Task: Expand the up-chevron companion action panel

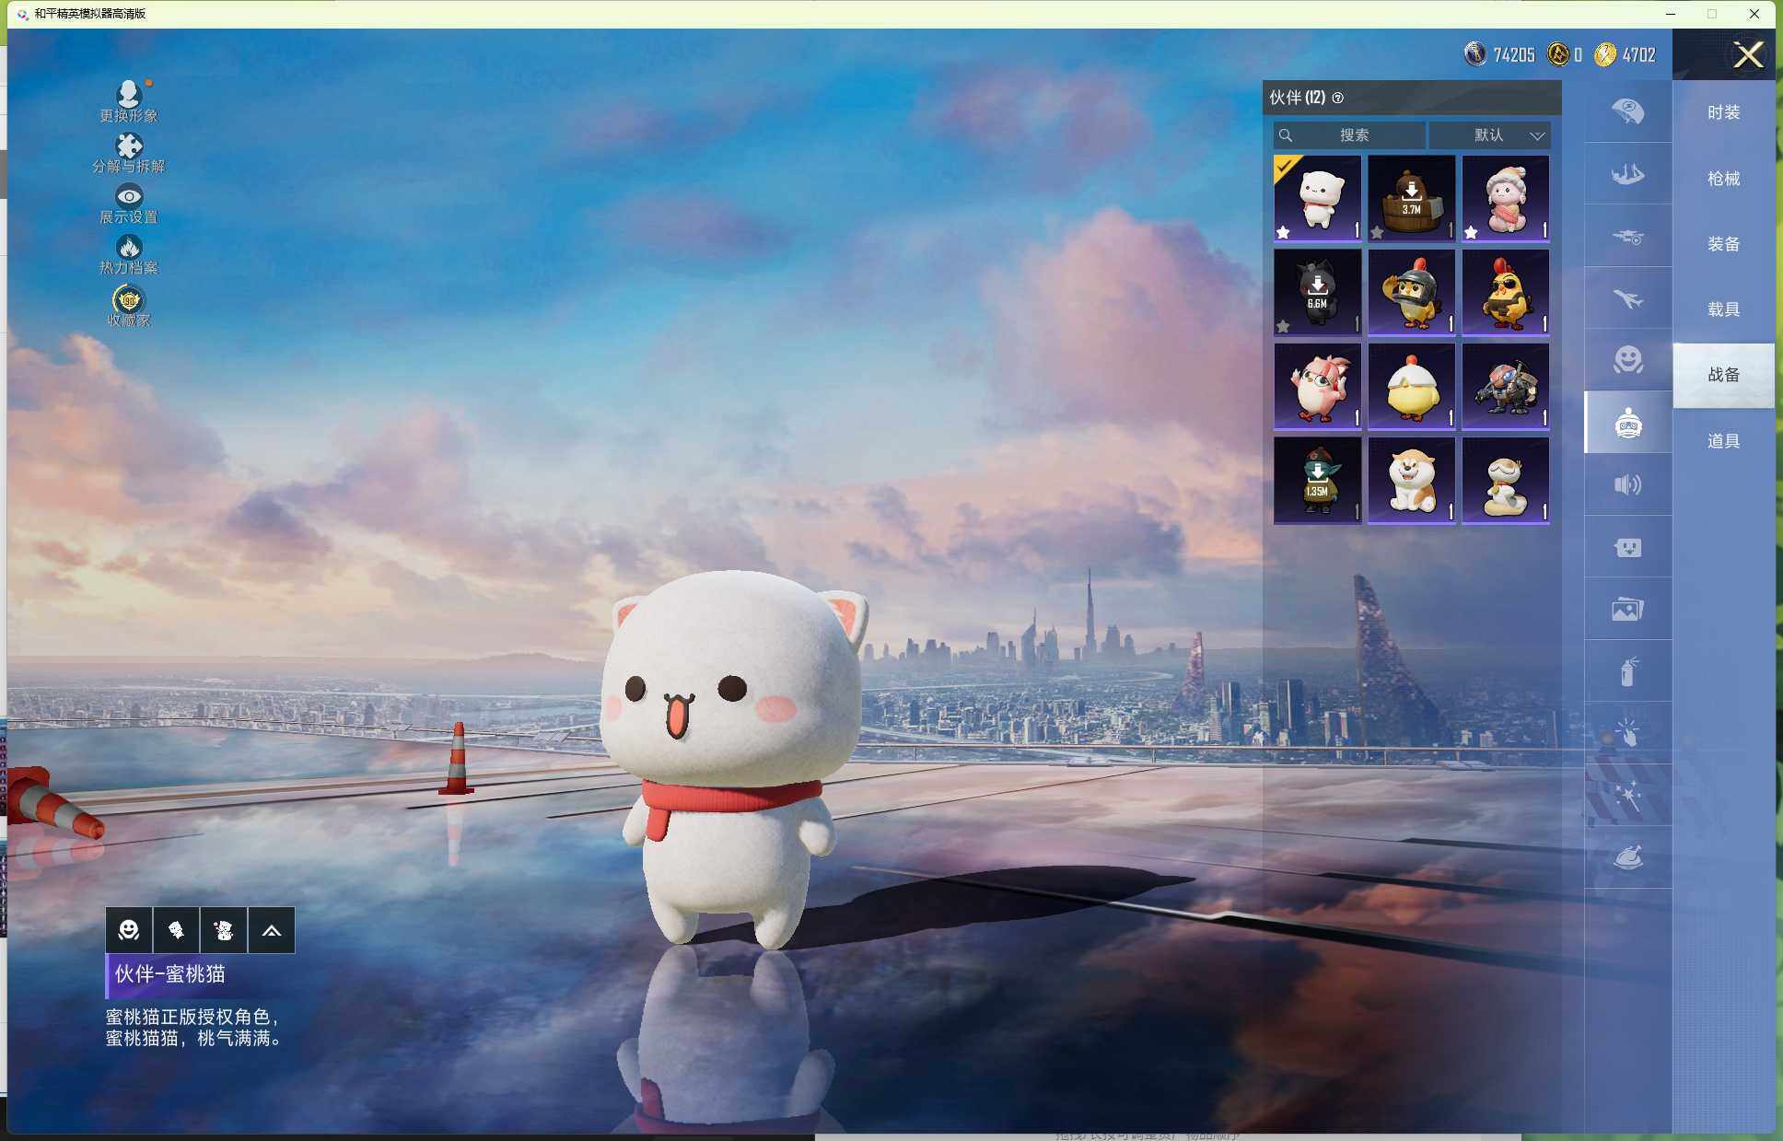Action: coord(272,930)
